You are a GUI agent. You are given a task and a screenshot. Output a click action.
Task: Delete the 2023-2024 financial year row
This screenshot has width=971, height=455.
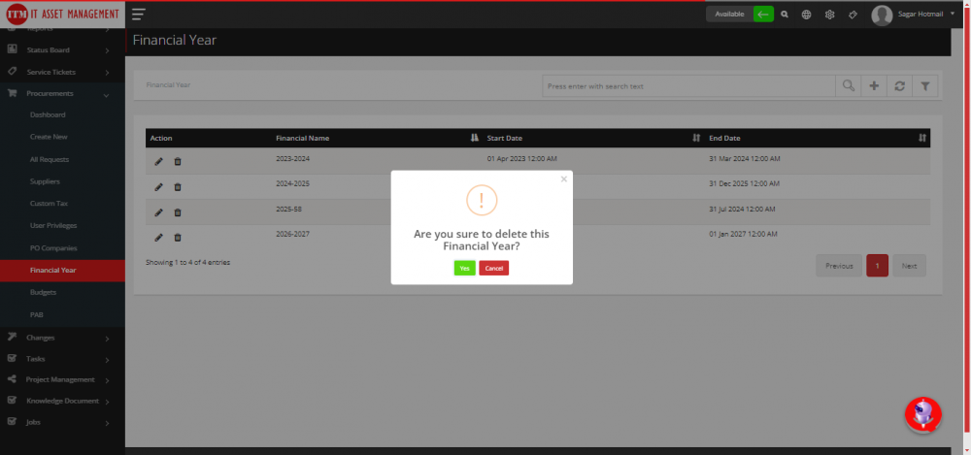[178, 162]
